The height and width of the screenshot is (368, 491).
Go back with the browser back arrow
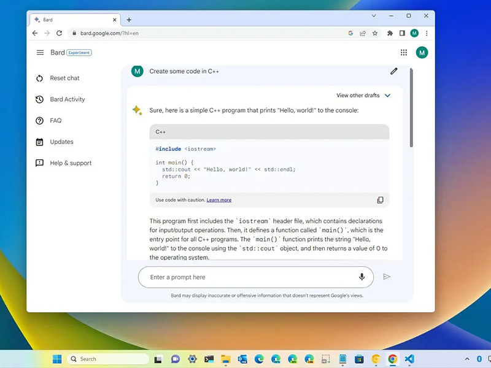[x=35, y=33]
